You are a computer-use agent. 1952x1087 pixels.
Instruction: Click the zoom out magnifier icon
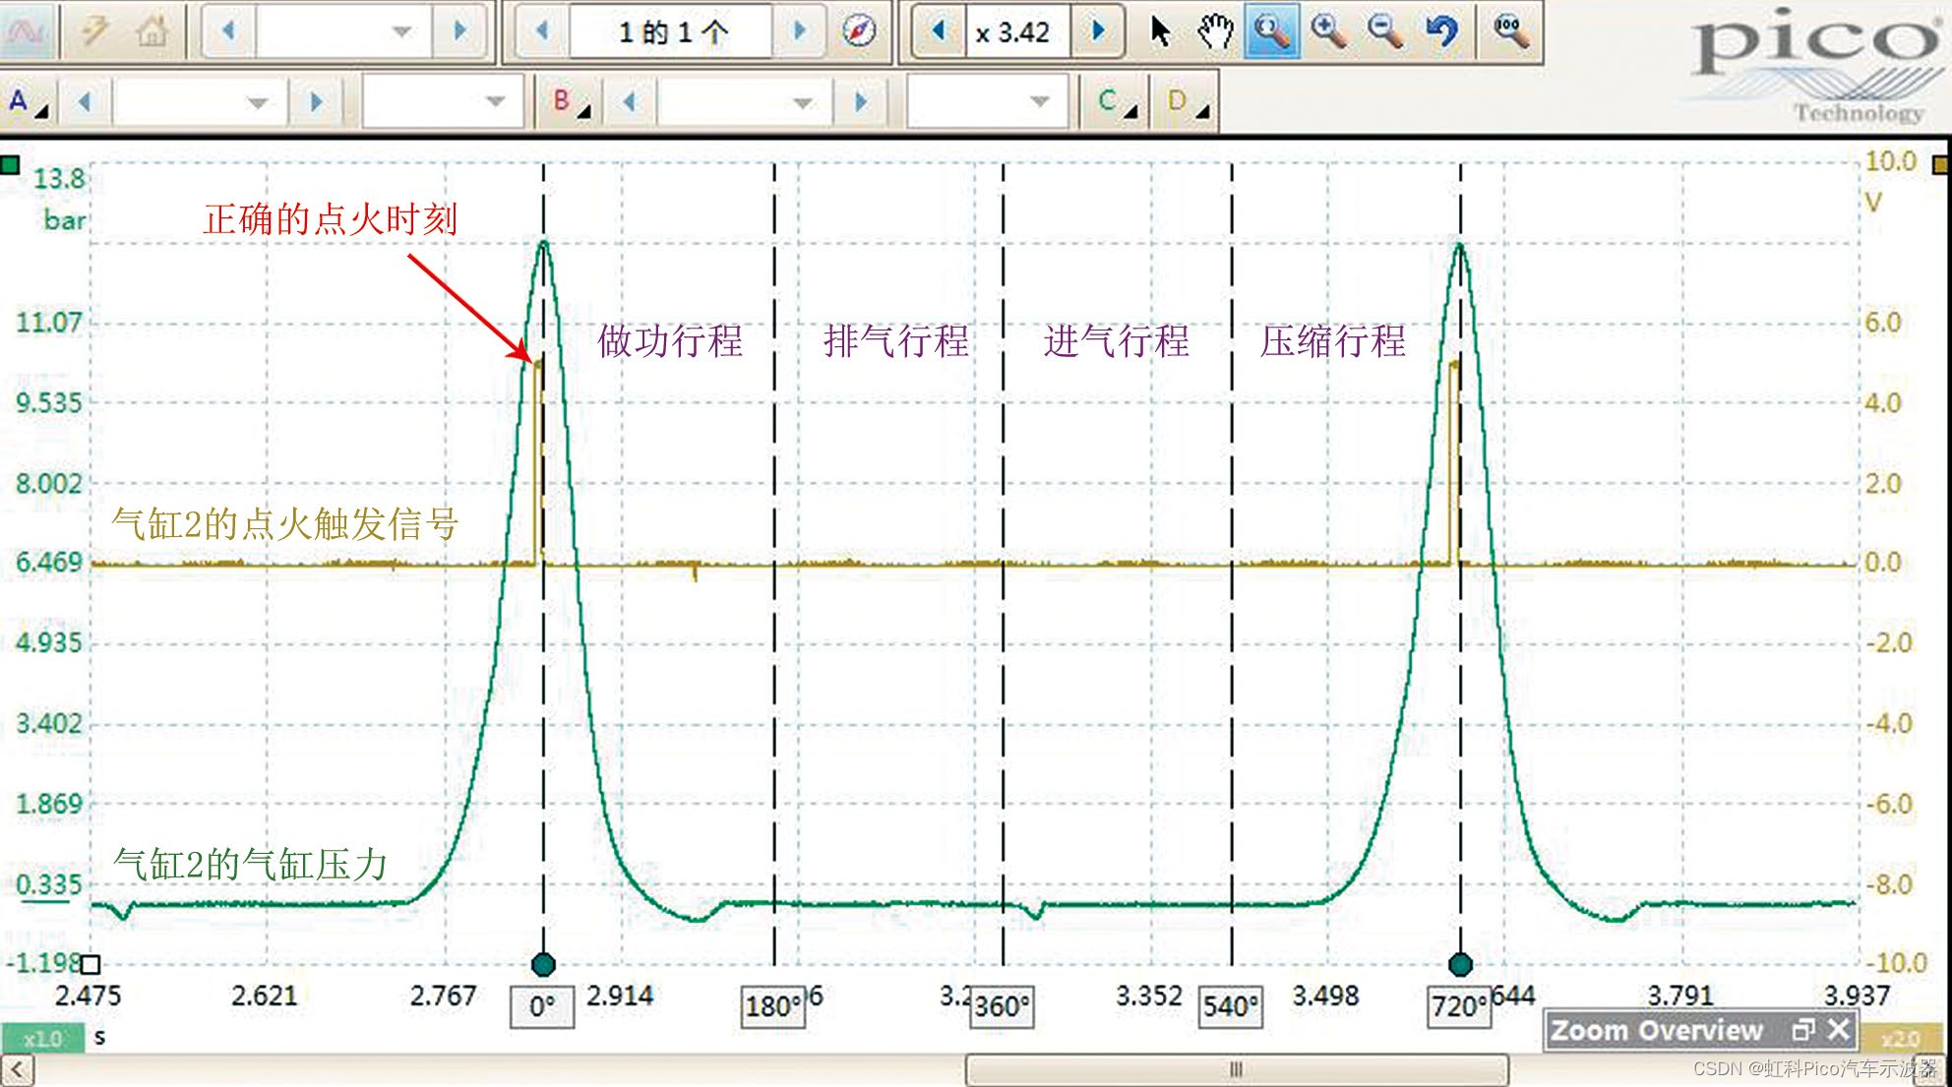tap(1384, 31)
